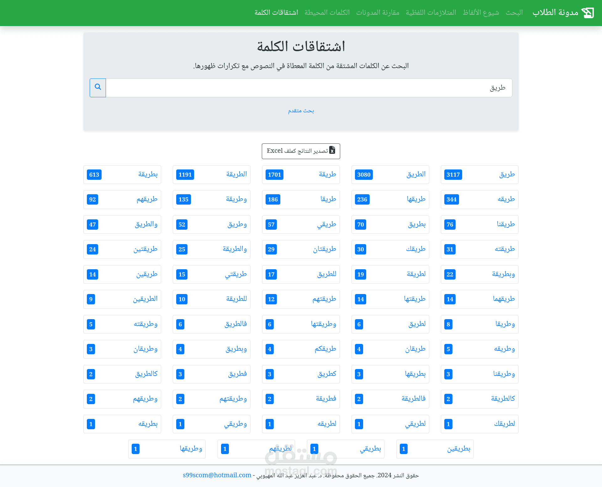Select the derived word بطريقة card
Screen dimensions: 602x487
(x=148, y=174)
